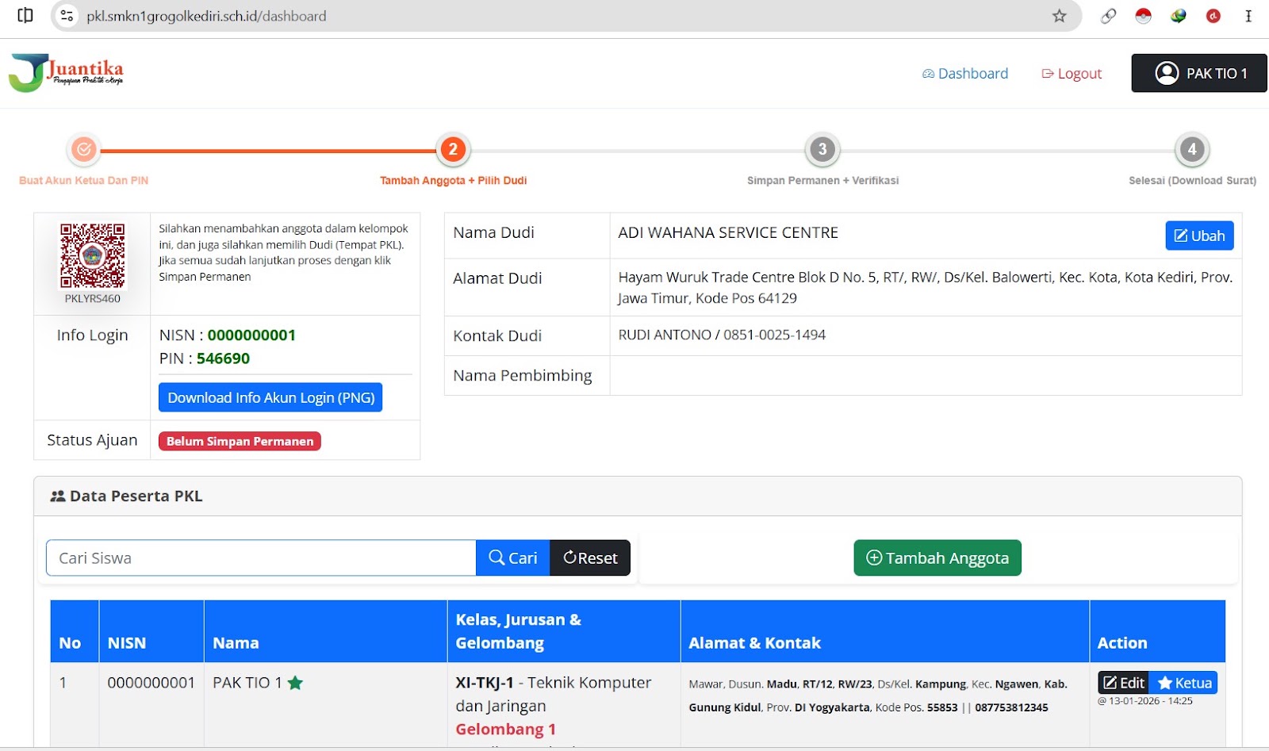Open the globe extension icon

(1178, 16)
